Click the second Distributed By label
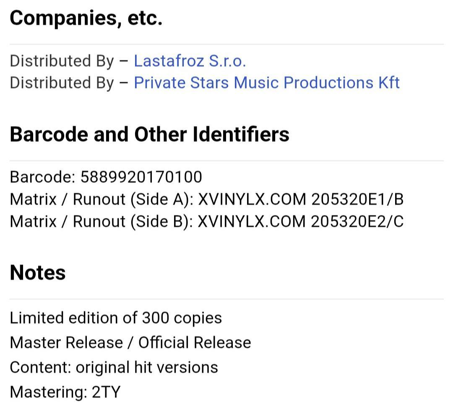This screenshot has width=453, height=411. pyautogui.click(x=62, y=83)
